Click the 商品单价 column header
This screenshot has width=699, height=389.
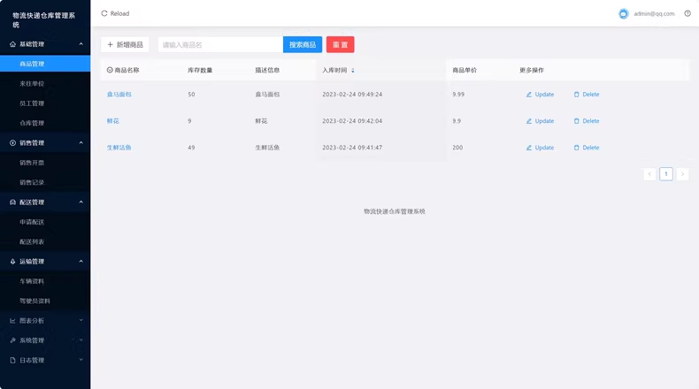tap(465, 71)
